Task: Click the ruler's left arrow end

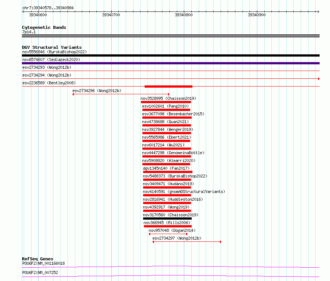Action: (23, 11)
